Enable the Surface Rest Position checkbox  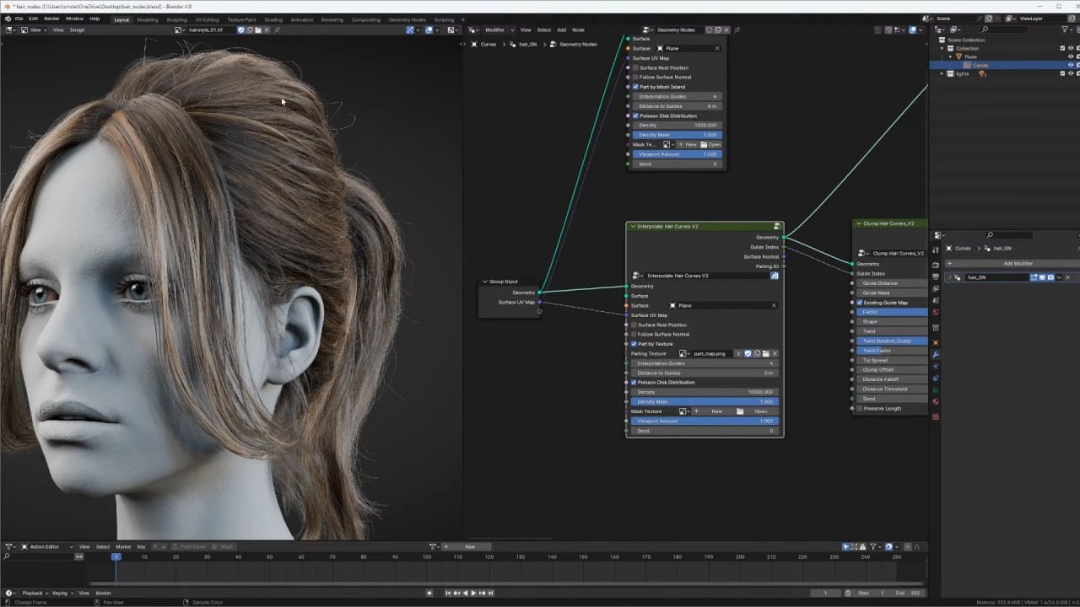click(634, 325)
